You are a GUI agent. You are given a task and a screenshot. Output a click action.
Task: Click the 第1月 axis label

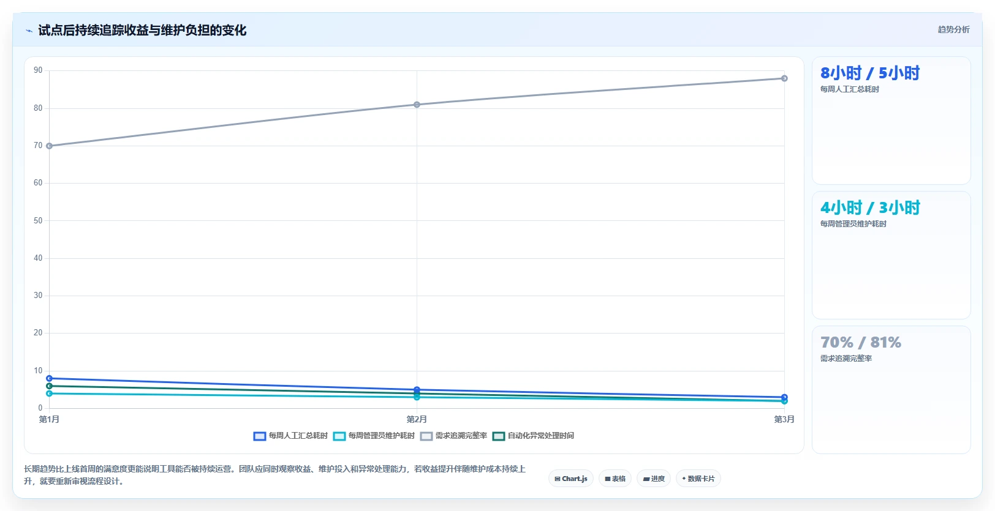click(x=49, y=419)
